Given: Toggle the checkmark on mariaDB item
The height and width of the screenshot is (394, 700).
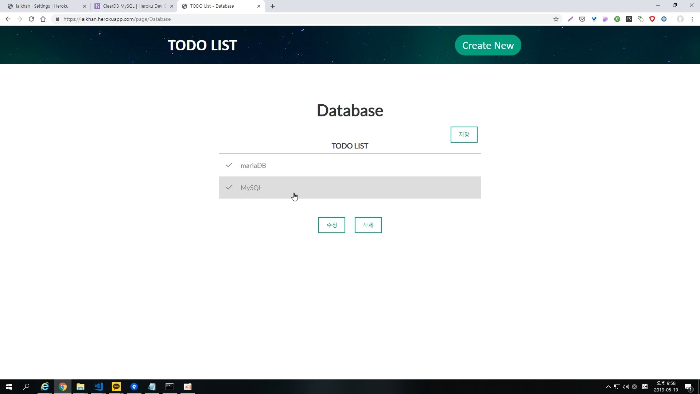Looking at the screenshot, I should tap(229, 165).
